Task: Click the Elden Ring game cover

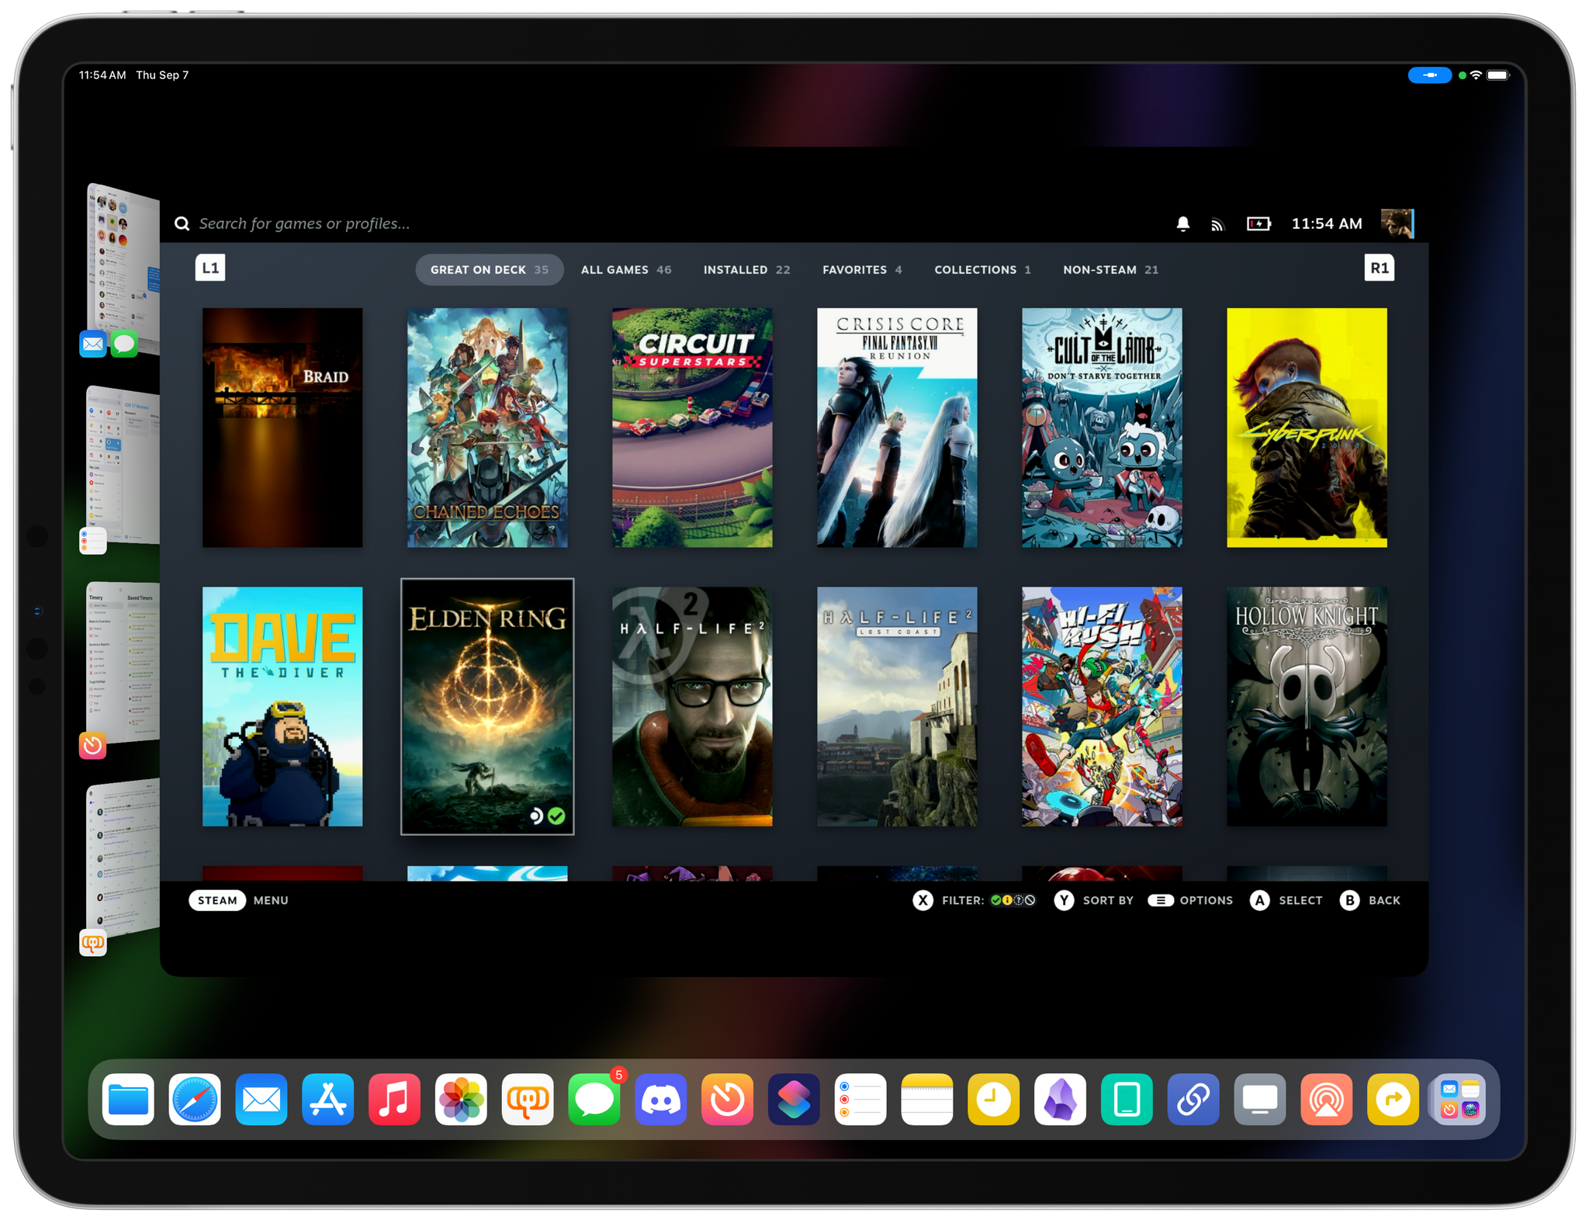Action: pos(486,705)
